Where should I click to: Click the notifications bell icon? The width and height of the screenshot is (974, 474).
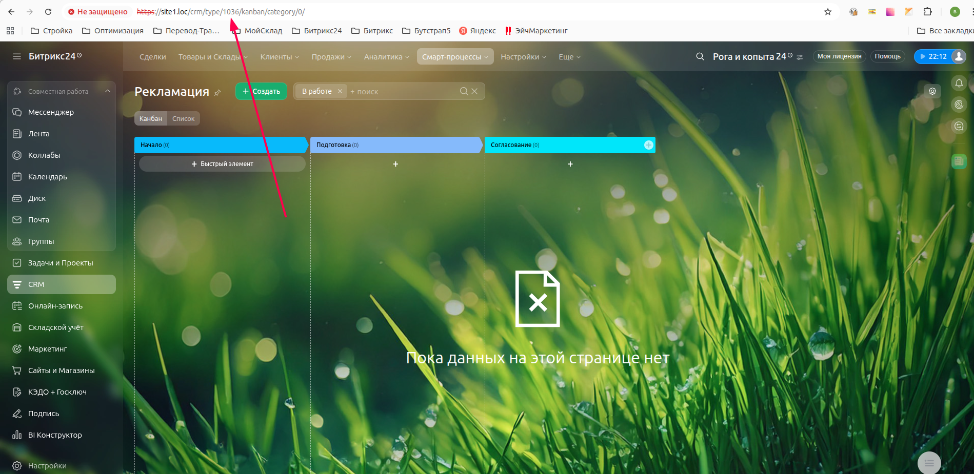pos(959,83)
